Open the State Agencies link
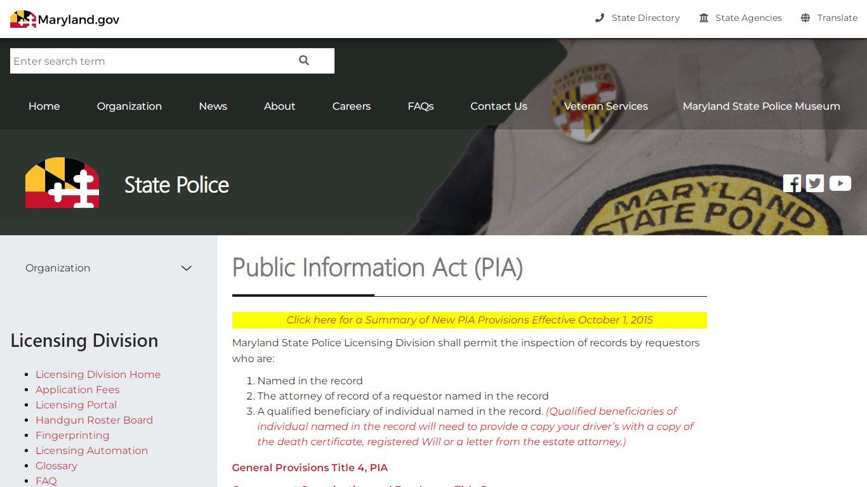Screen dimensions: 867x487 [748, 18]
